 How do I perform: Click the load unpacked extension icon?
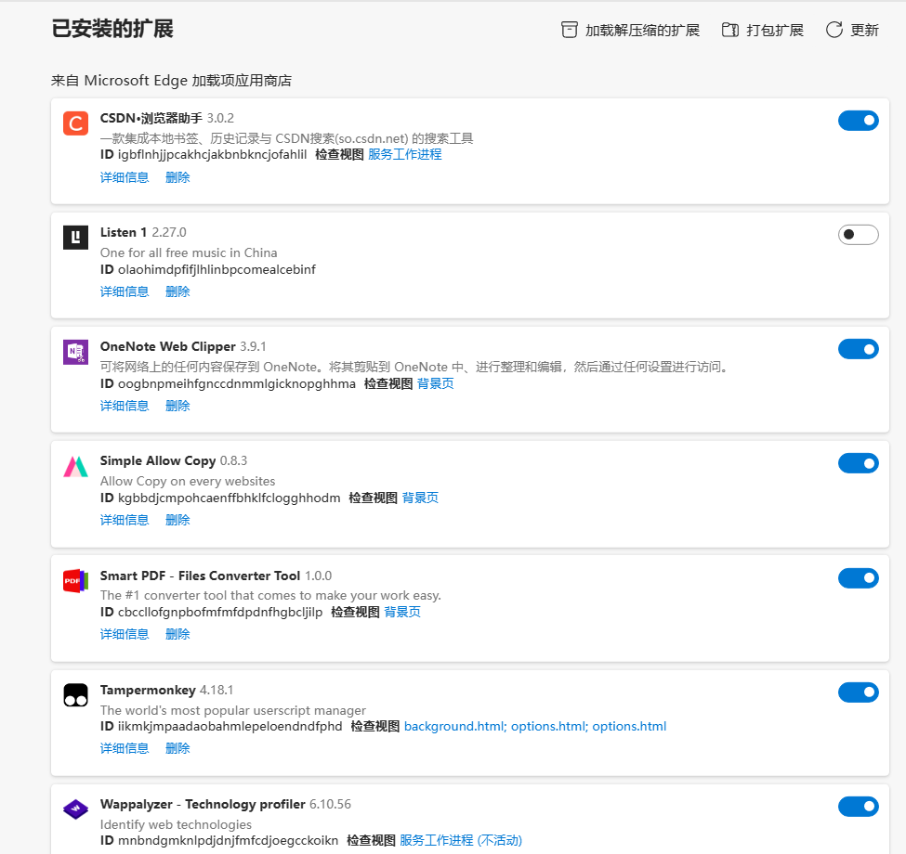tap(569, 30)
